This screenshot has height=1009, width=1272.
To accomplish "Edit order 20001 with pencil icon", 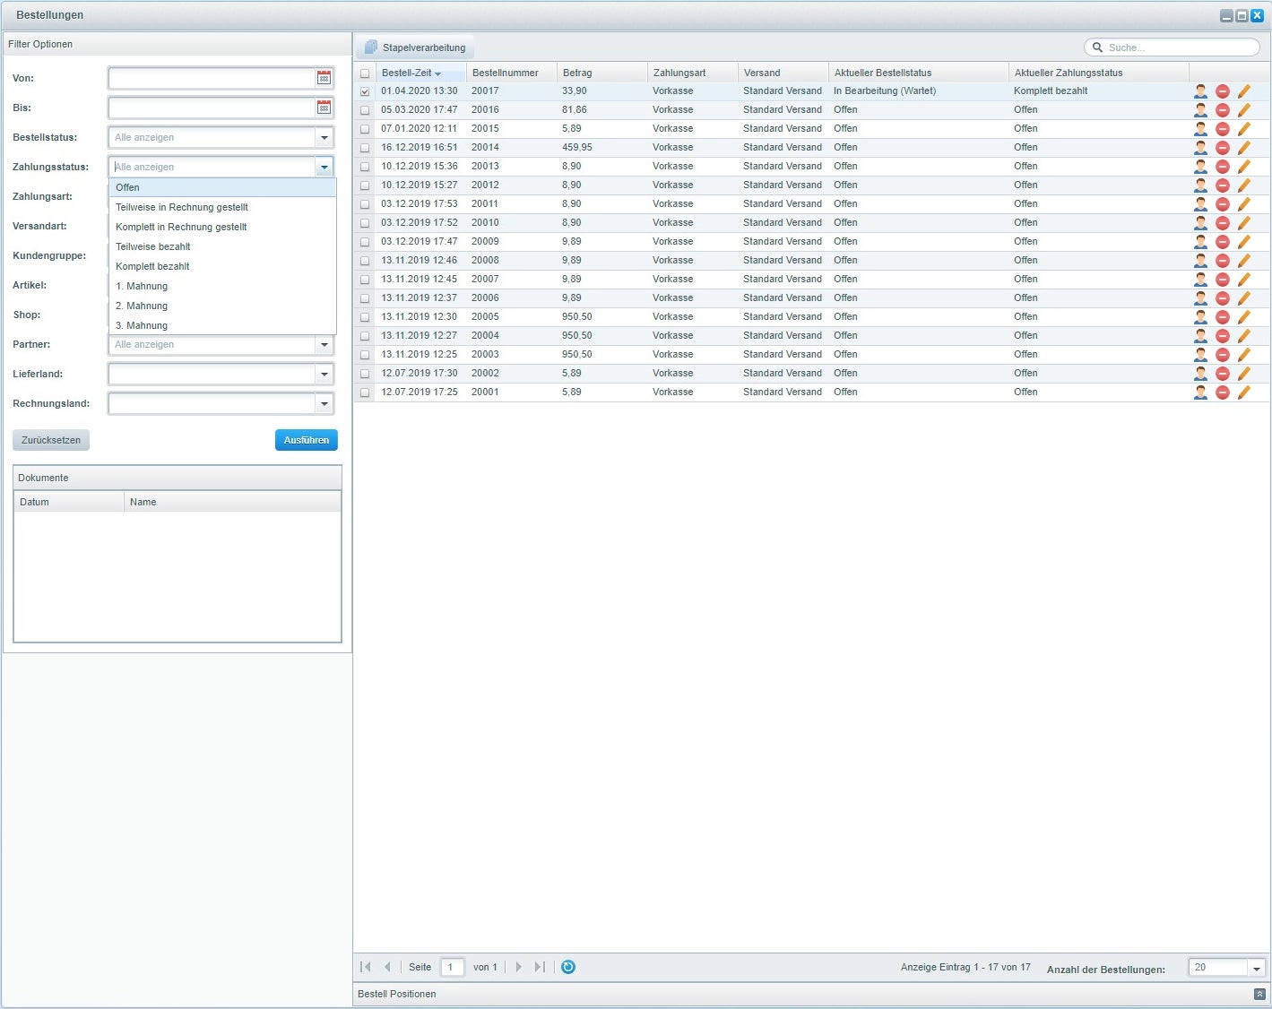I will 1243,392.
